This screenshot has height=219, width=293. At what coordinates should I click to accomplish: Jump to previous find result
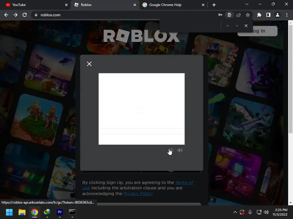tap(227, 26)
